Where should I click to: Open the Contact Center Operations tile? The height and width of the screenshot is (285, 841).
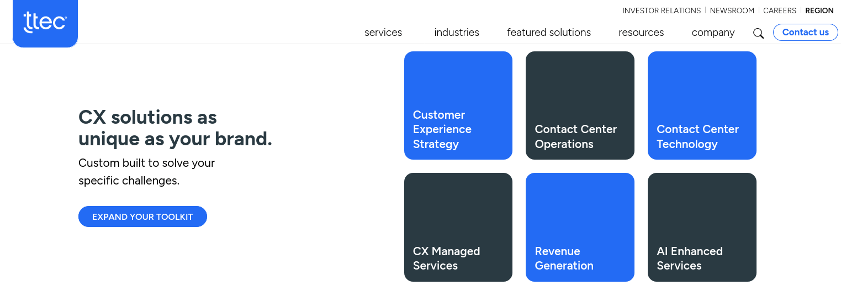coord(580,105)
